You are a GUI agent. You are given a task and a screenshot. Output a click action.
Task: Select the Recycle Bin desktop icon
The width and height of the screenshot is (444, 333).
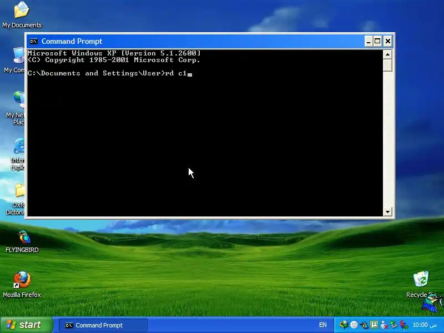[x=421, y=284]
